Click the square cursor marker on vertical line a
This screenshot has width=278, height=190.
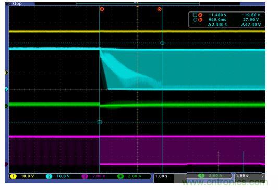click(100, 122)
